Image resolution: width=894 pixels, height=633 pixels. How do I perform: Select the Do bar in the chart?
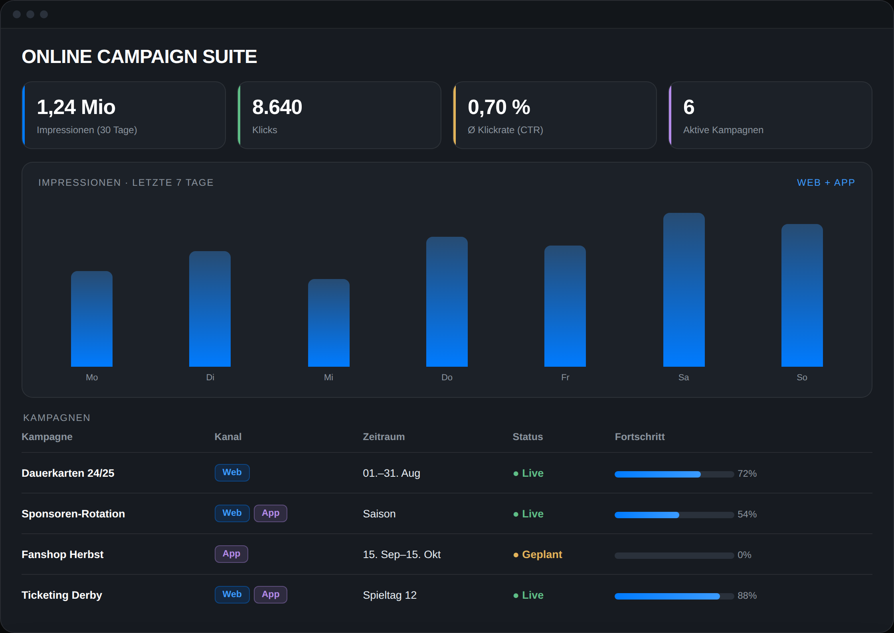tap(447, 302)
